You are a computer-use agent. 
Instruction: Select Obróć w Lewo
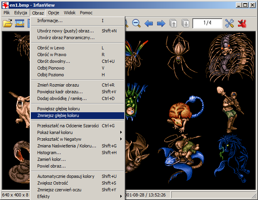(78, 48)
